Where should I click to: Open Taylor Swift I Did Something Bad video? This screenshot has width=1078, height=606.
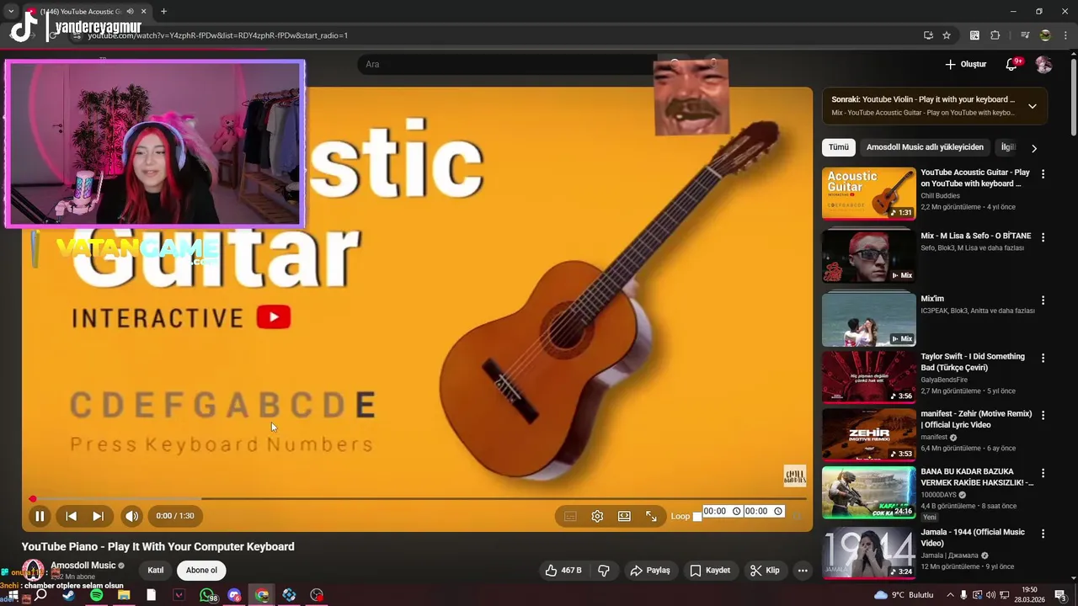pos(868,376)
